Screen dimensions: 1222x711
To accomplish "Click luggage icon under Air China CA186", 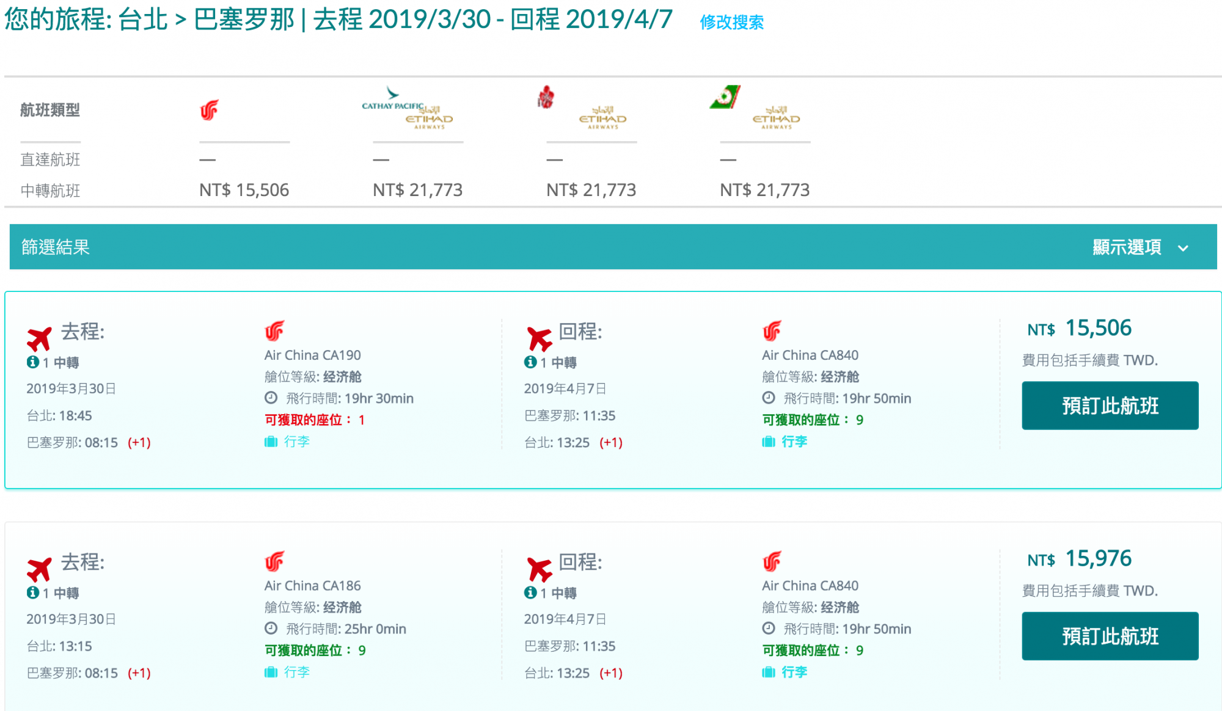I will point(271,672).
